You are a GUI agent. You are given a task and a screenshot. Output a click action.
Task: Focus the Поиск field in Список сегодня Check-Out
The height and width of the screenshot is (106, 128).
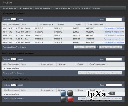114,85
